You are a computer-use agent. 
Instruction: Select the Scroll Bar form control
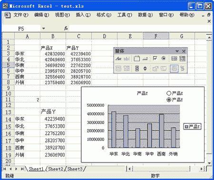point(137,69)
